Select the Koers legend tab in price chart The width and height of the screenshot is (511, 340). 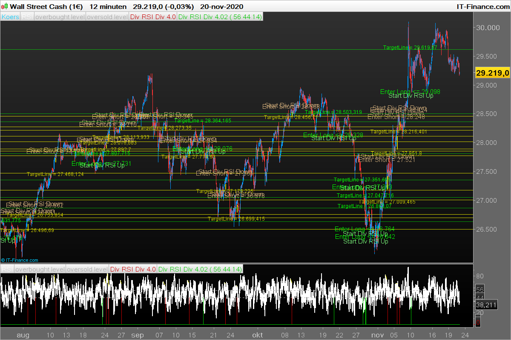click(11, 17)
